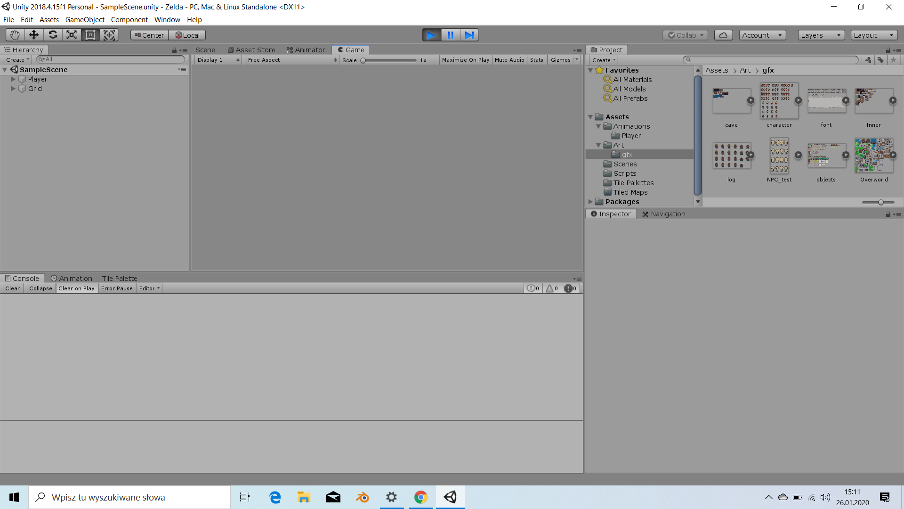Open the GameObject menu
Image resolution: width=904 pixels, height=509 pixels.
[85, 20]
